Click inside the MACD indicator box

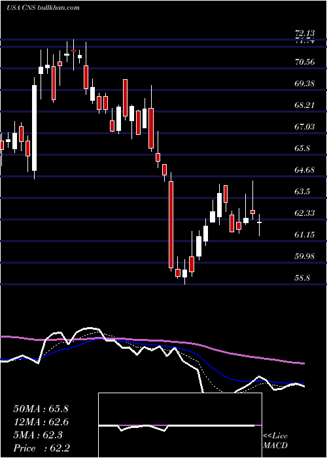point(180,425)
